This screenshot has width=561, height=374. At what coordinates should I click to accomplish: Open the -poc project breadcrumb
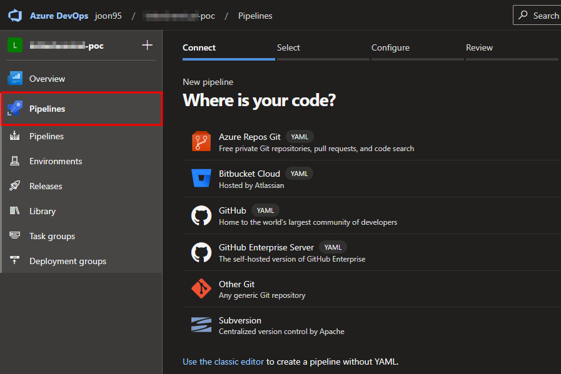(179, 16)
